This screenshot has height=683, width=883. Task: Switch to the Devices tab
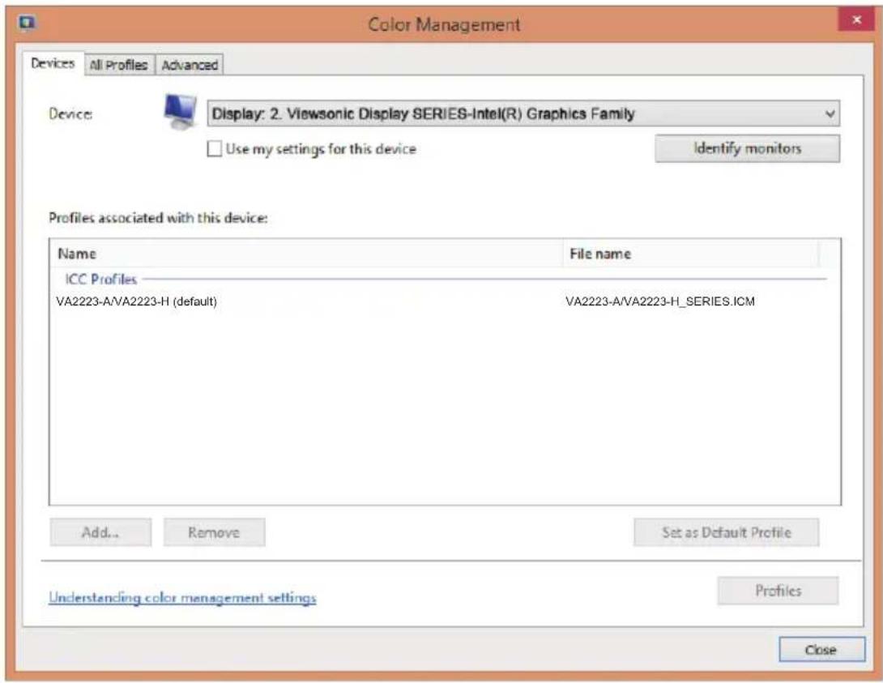53,64
